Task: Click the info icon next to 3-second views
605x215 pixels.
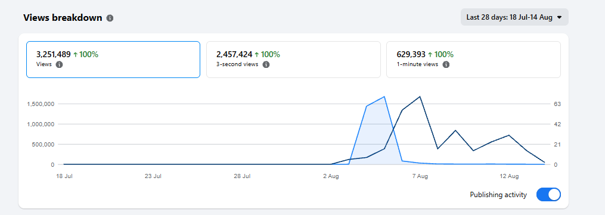Action: [x=266, y=65]
